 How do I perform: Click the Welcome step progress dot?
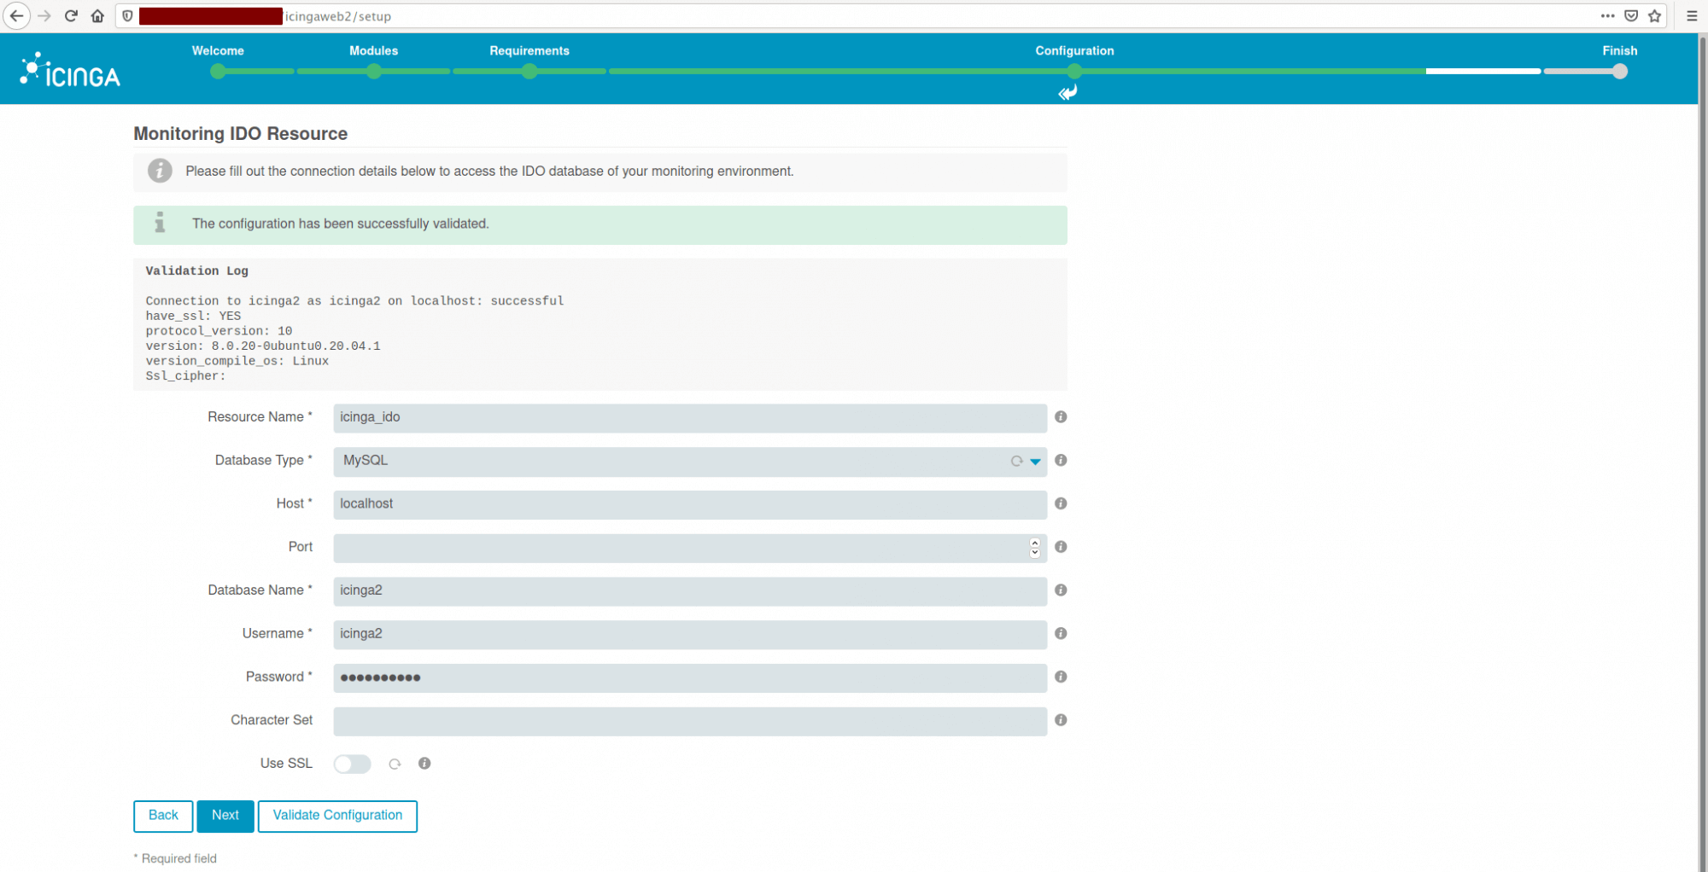coord(218,72)
